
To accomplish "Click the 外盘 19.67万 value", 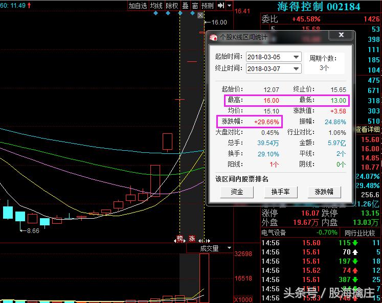I will coord(306,222).
